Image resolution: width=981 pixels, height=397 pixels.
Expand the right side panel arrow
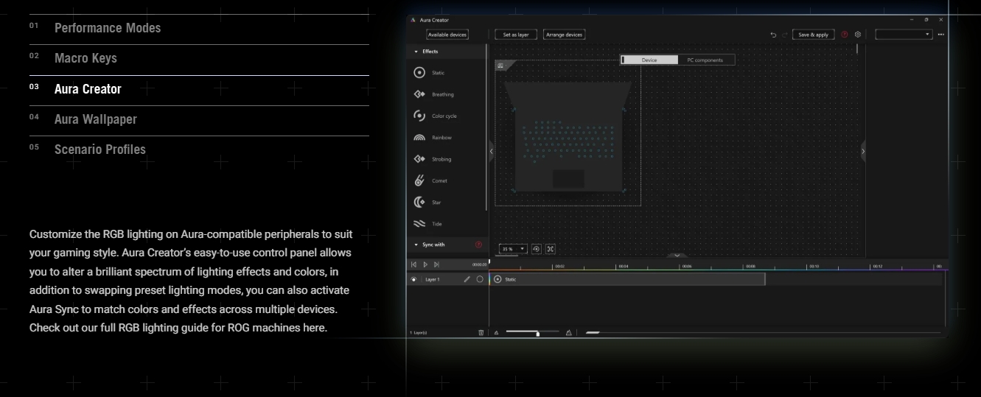click(863, 151)
